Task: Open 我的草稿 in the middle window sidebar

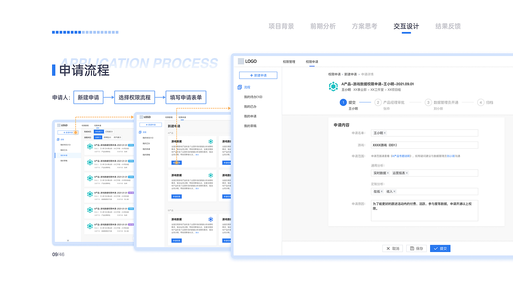Action: point(146,154)
